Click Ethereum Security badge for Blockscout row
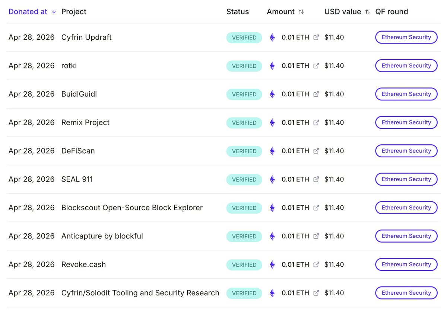This screenshot has width=447, height=311. coord(406,208)
